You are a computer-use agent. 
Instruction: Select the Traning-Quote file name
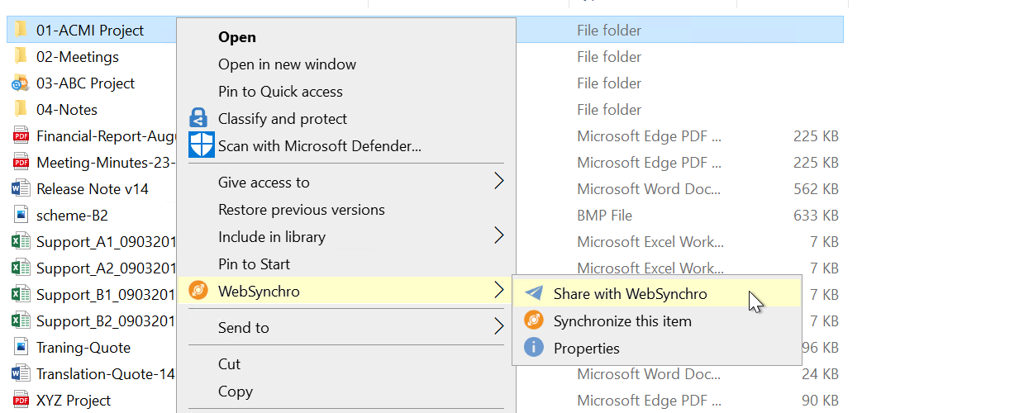83,347
